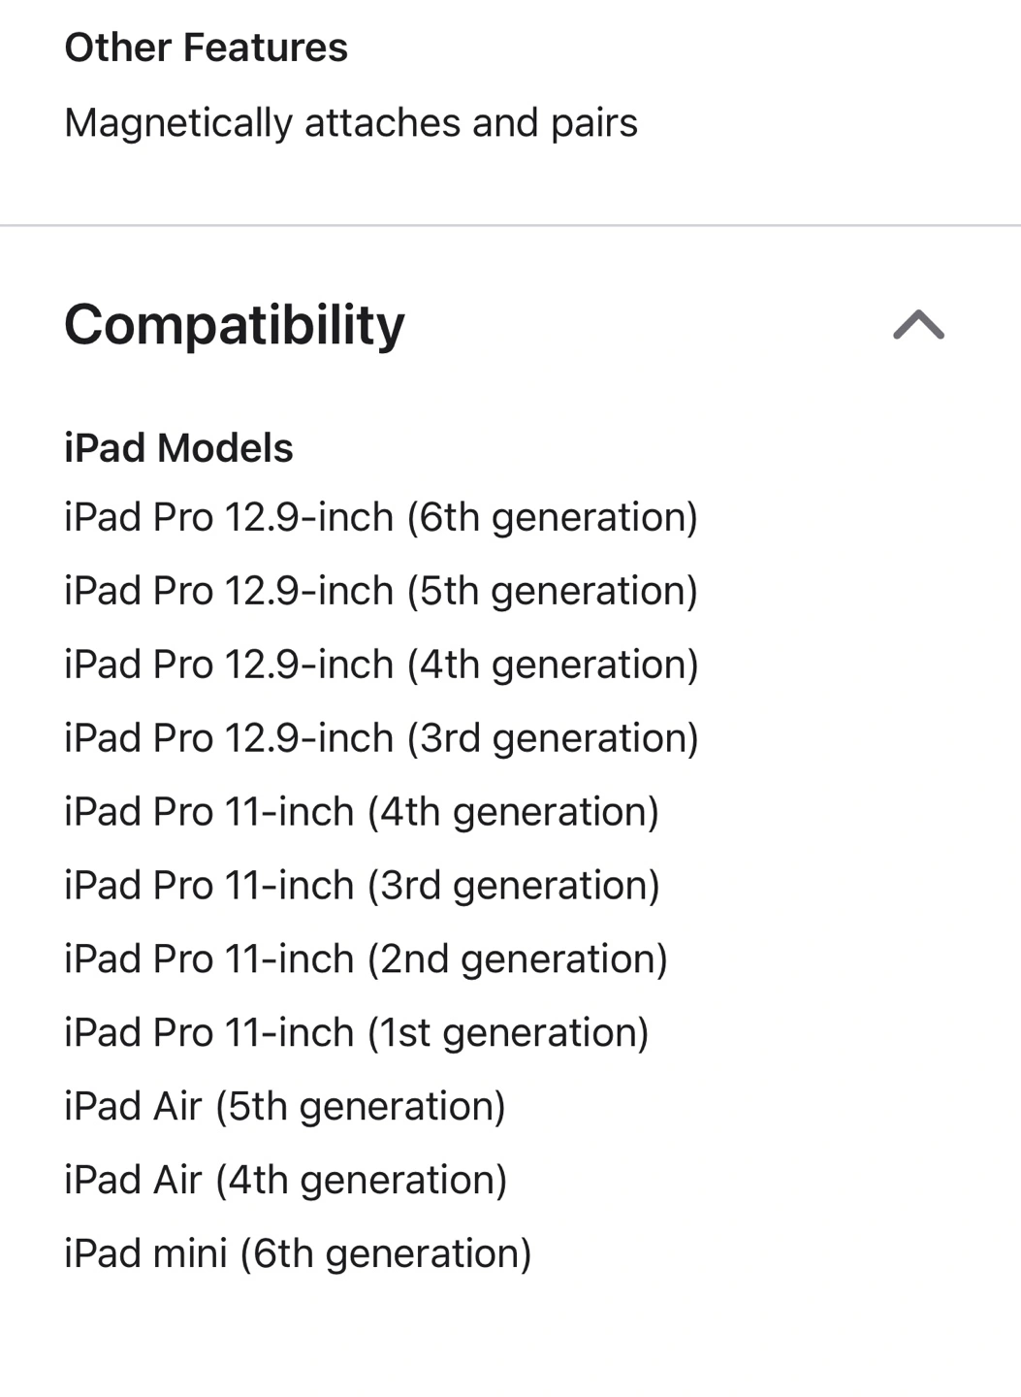Viewport: 1021px width, 1397px height.
Task: Select iPad Pro 12.9-inch (6th generation)
Action: [x=381, y=517]
